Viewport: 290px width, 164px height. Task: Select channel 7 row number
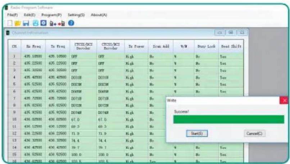[14, 98]
